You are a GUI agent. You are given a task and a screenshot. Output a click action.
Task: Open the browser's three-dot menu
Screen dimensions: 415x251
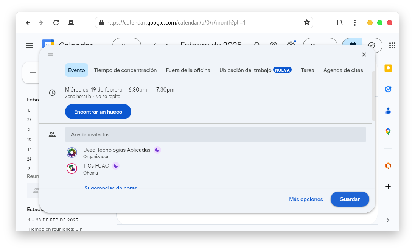coord(354,23)
